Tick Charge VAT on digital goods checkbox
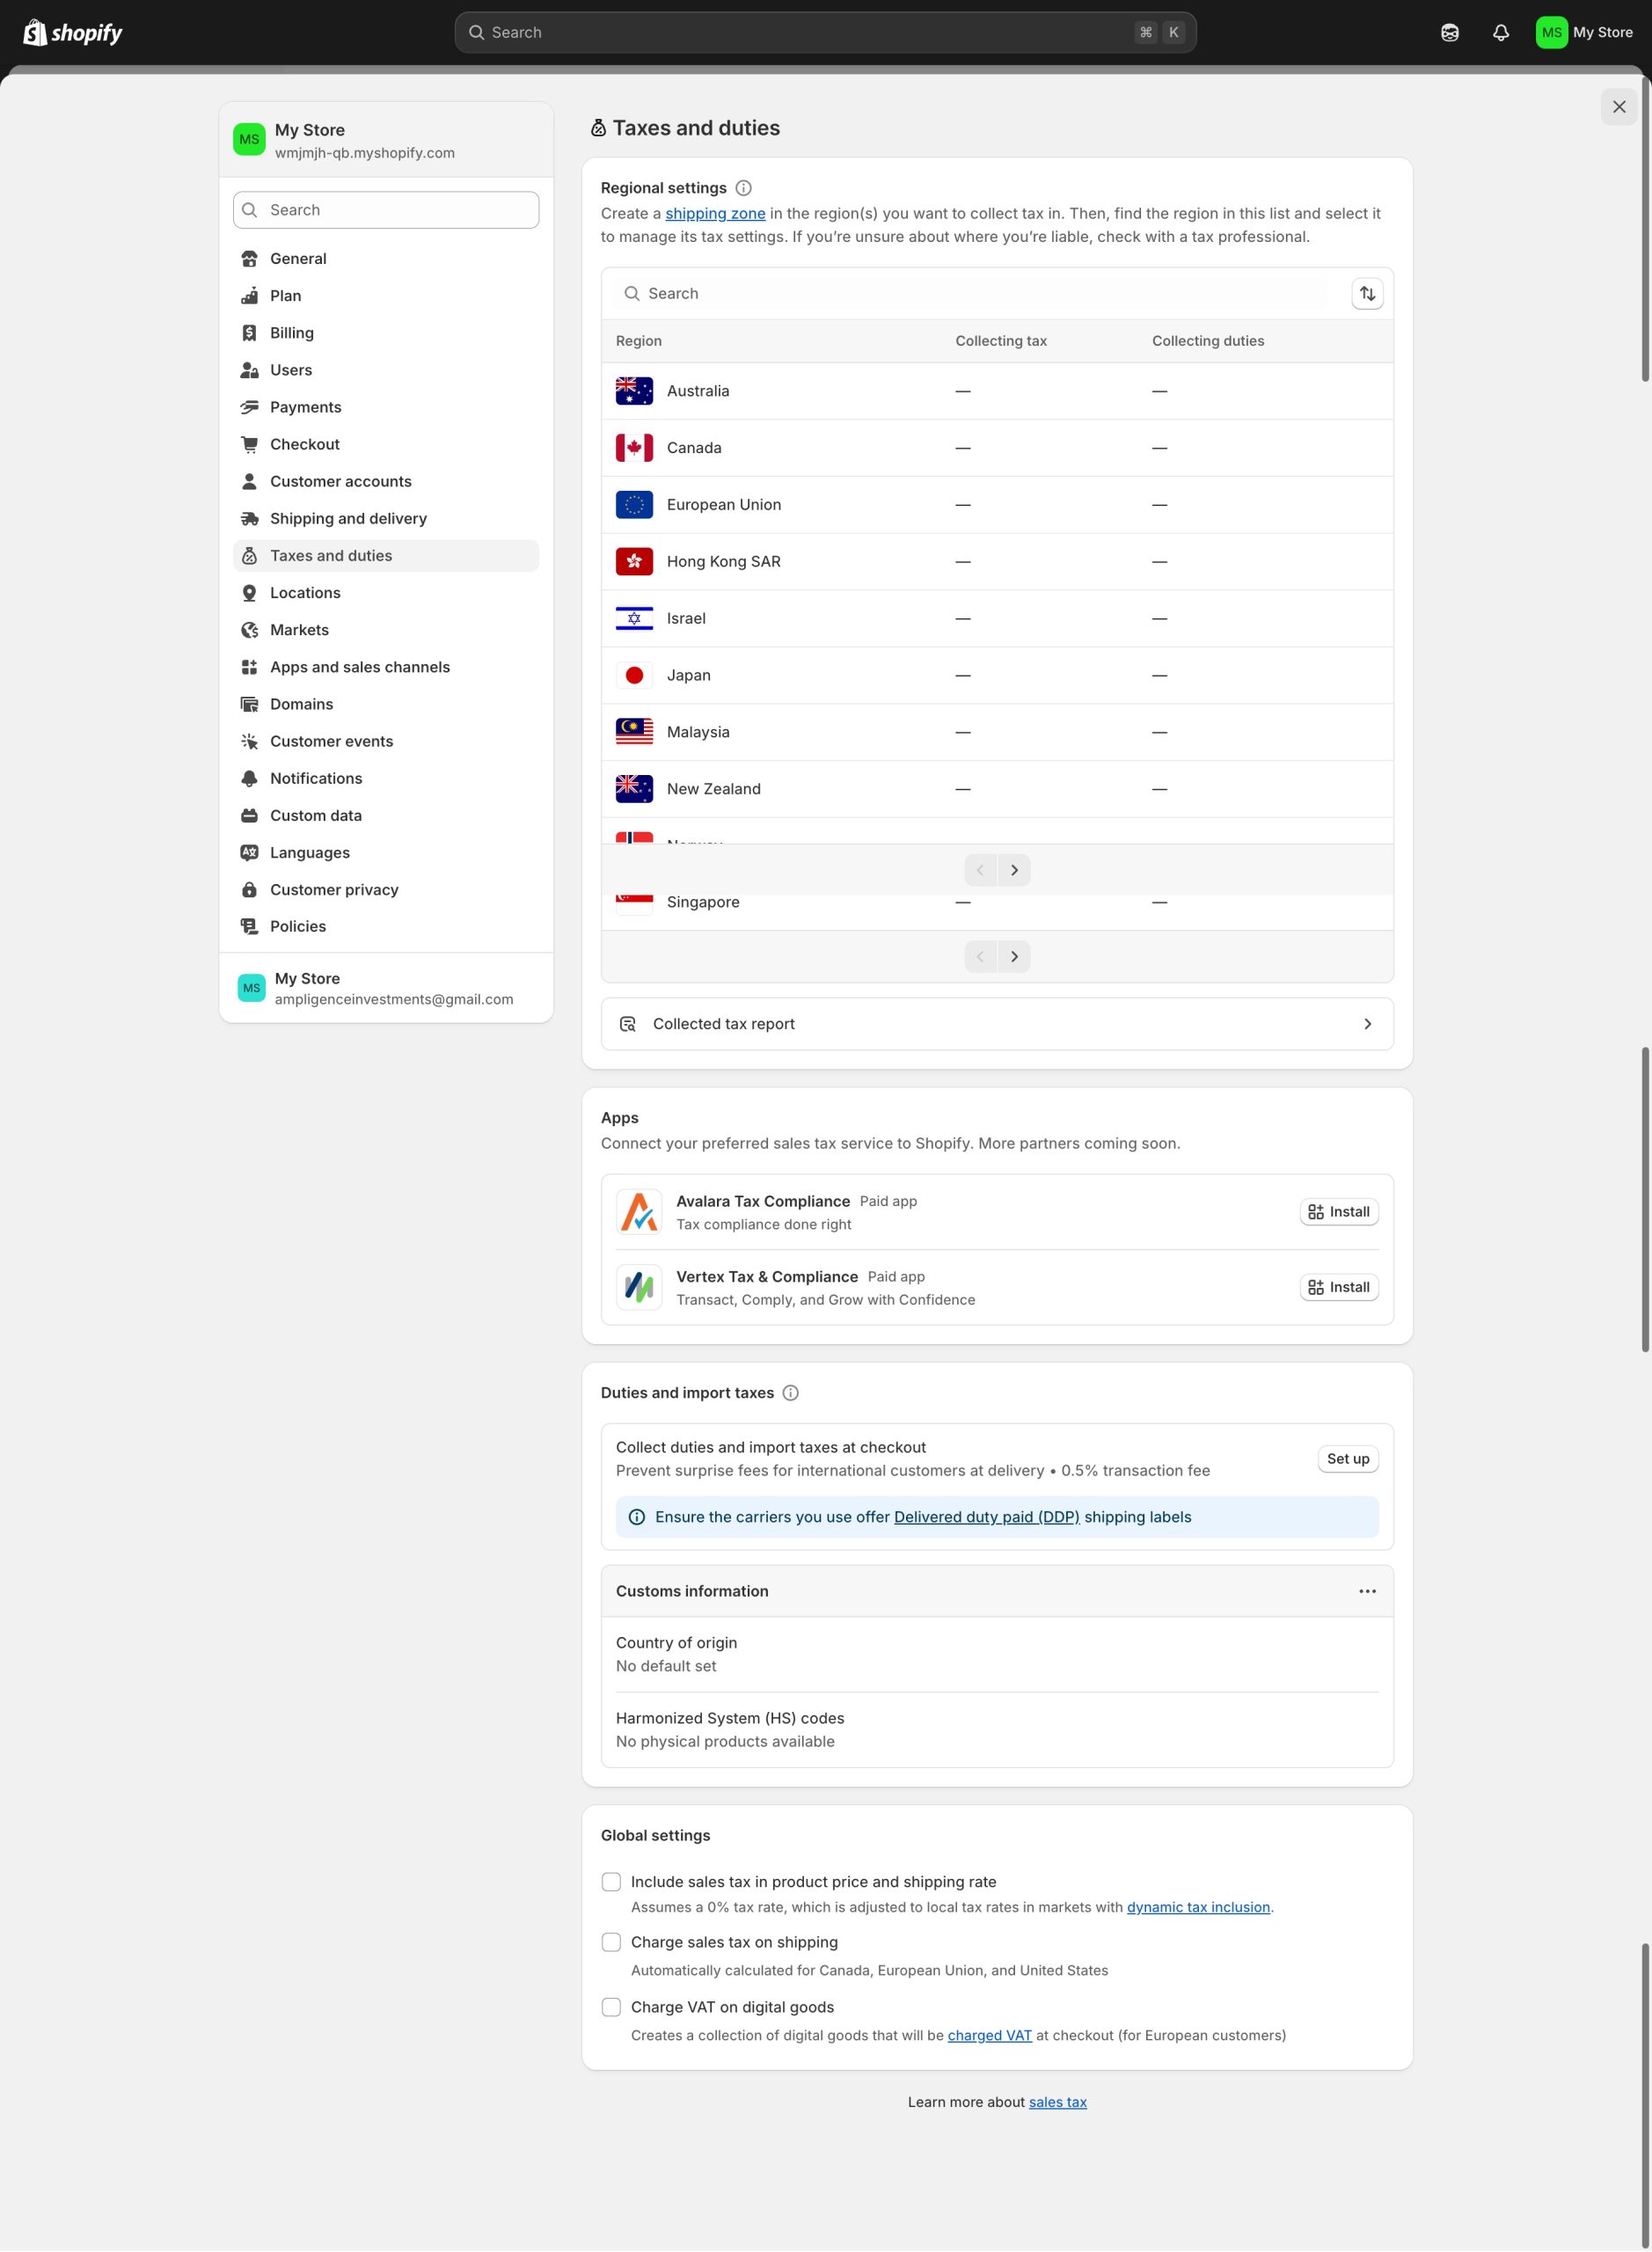 click(611, 2007)
